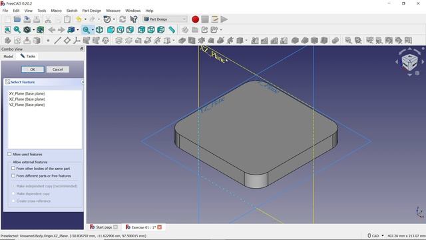The image size is (426, 240).
Task: Click the Fit all view icon
Action: 7,29
